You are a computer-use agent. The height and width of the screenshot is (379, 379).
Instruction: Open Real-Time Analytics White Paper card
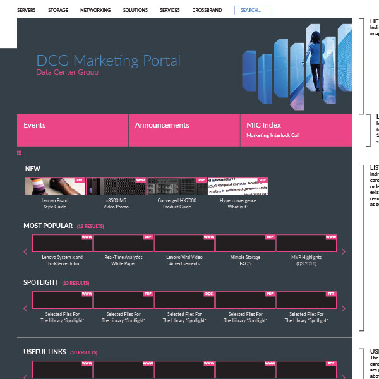coord(124,243)
